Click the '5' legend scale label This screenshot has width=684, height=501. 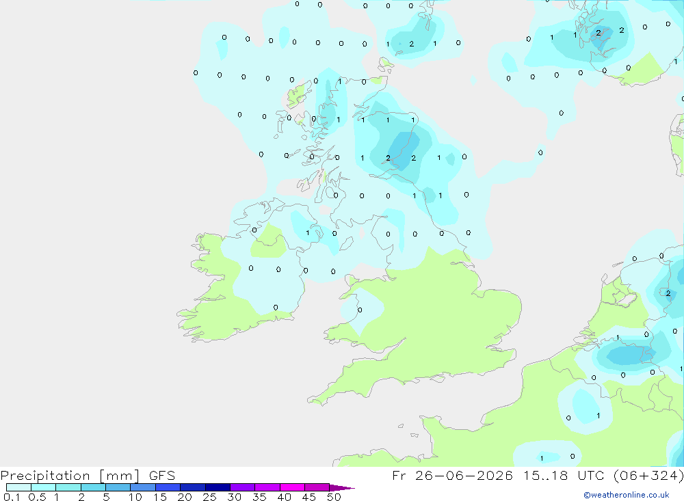(106, 497)
